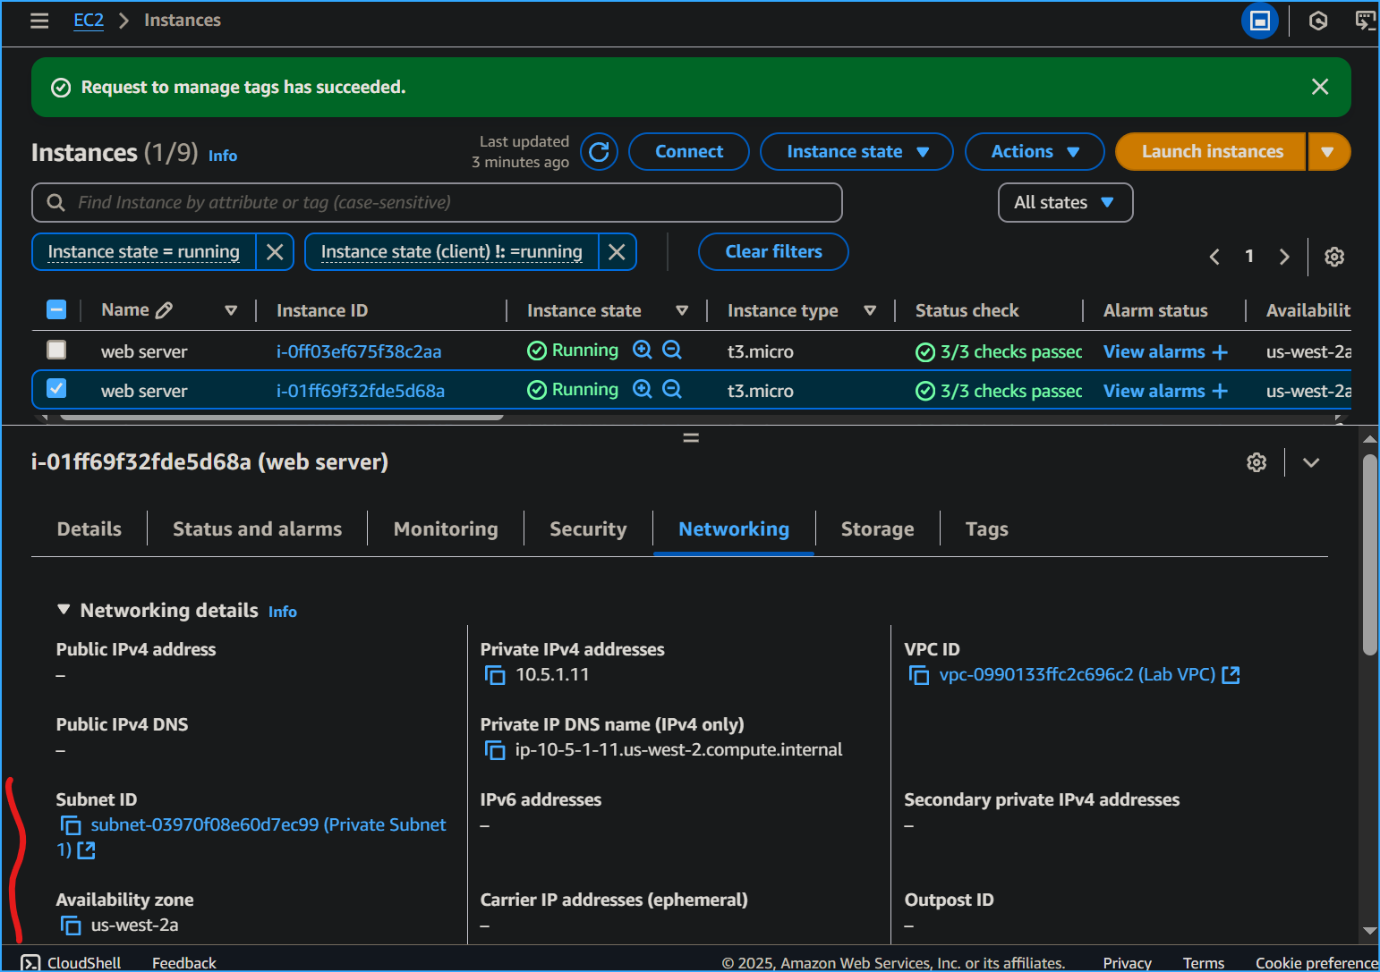This screenshot has width=1380, height=972.
Task: Uncheck the selected i-01ff69f32fde5d68a instance
Action: pos(56,389)
